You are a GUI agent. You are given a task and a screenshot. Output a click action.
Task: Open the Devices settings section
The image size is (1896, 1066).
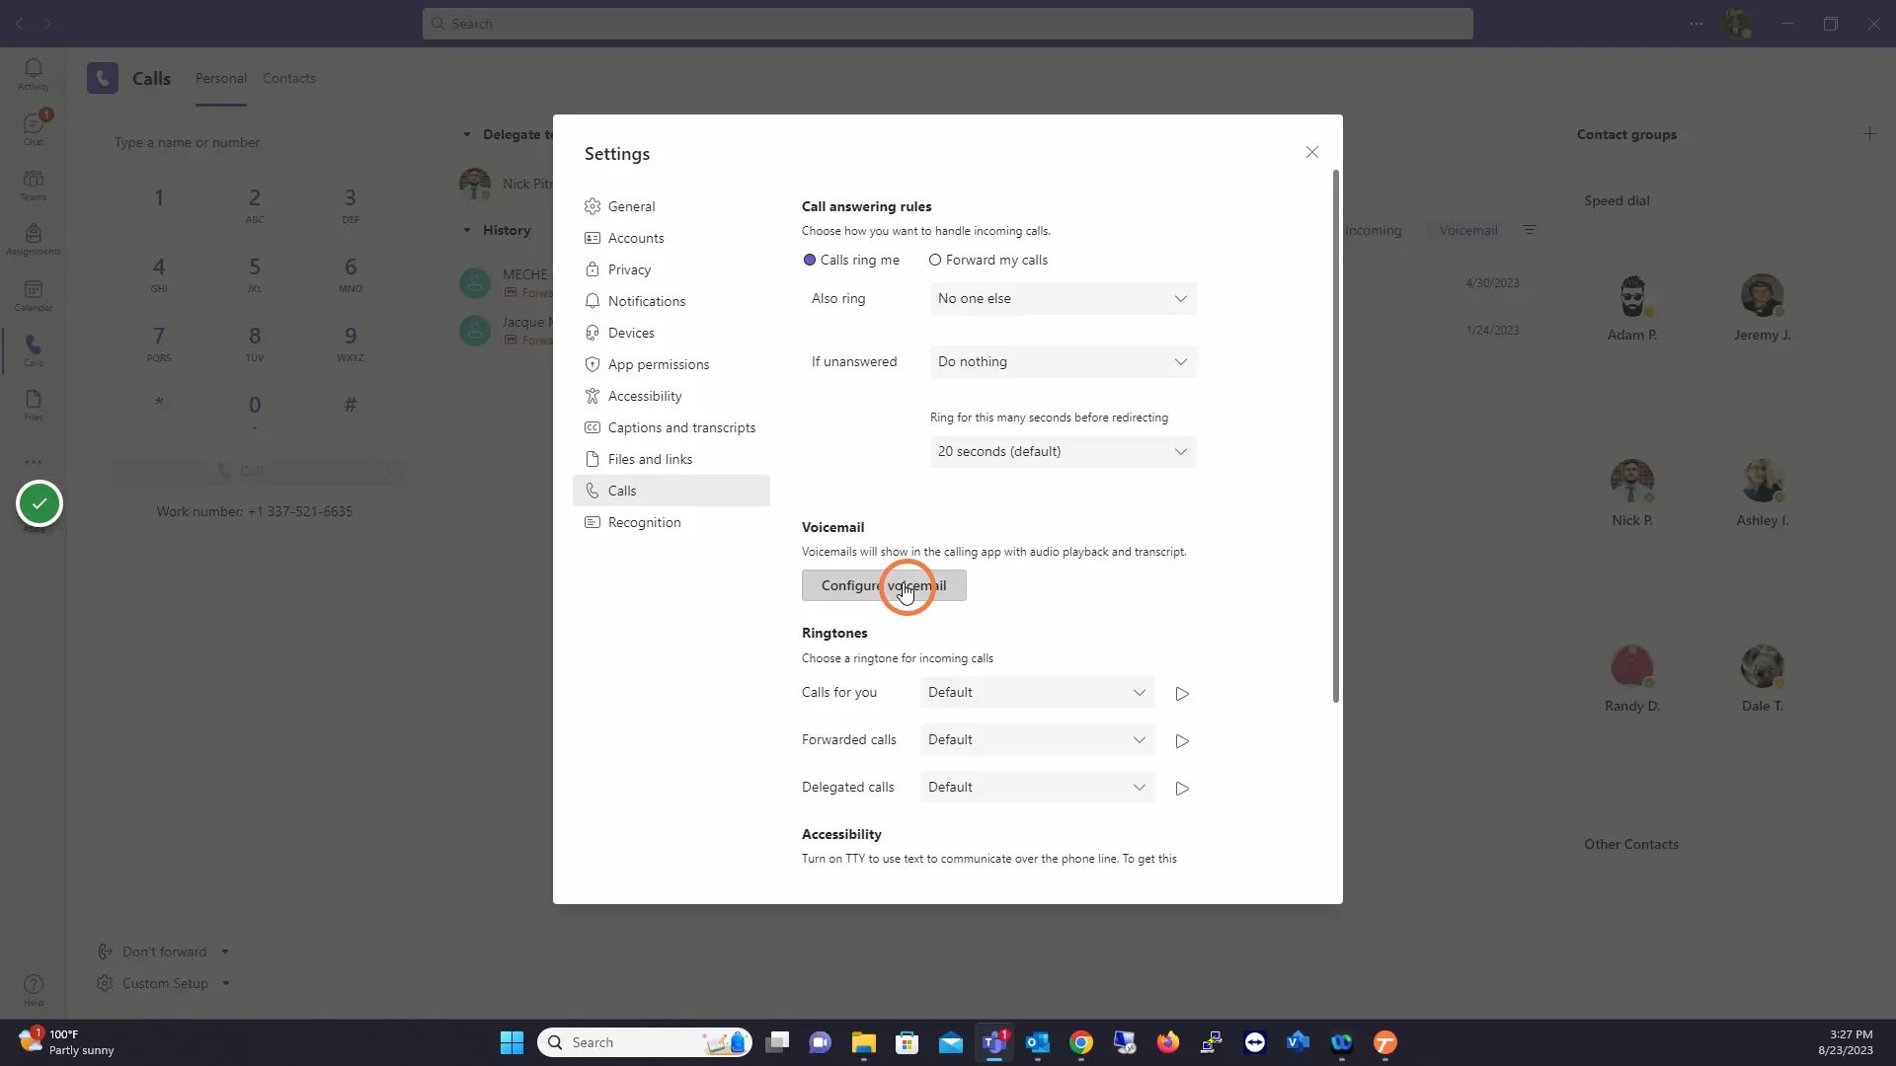[671, 333]
